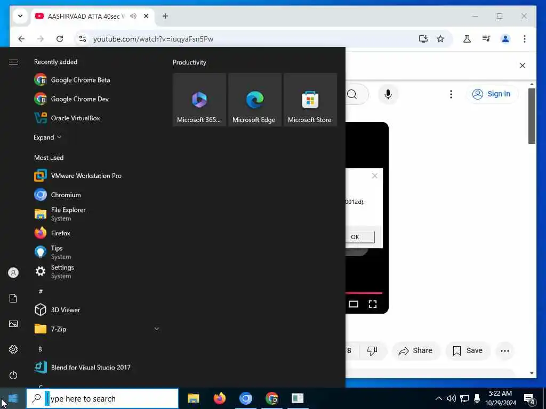Image resolution: width=546 pixels, height=409 pixels.
Task: Click the youtube.com URL address bar
Action: pyautogui.click(x=153, y=39)
